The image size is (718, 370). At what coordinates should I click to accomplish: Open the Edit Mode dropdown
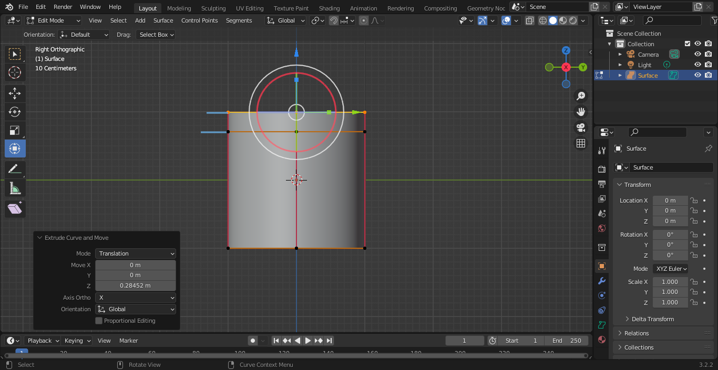click(x=53, y=20)
